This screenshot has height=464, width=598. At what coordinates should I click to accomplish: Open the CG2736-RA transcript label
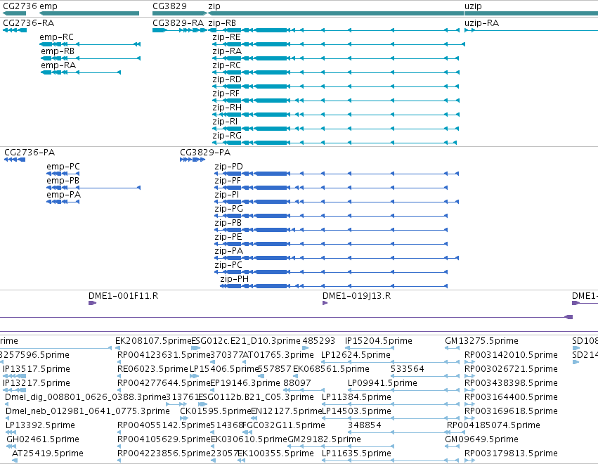coord(29,23)
